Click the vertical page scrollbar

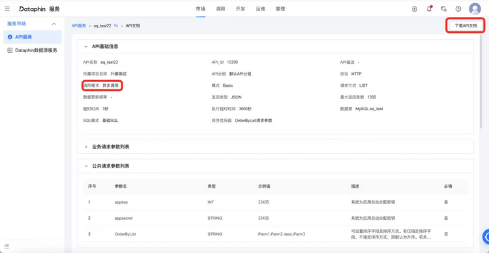pyautogui.click(x=482, y=81)
